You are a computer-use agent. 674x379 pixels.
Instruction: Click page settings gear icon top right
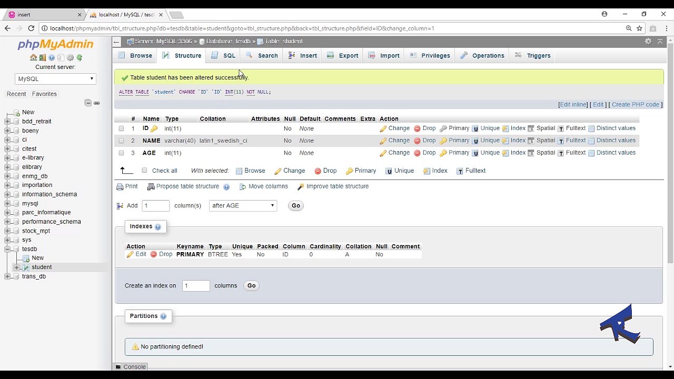click(x=648, y=41)
